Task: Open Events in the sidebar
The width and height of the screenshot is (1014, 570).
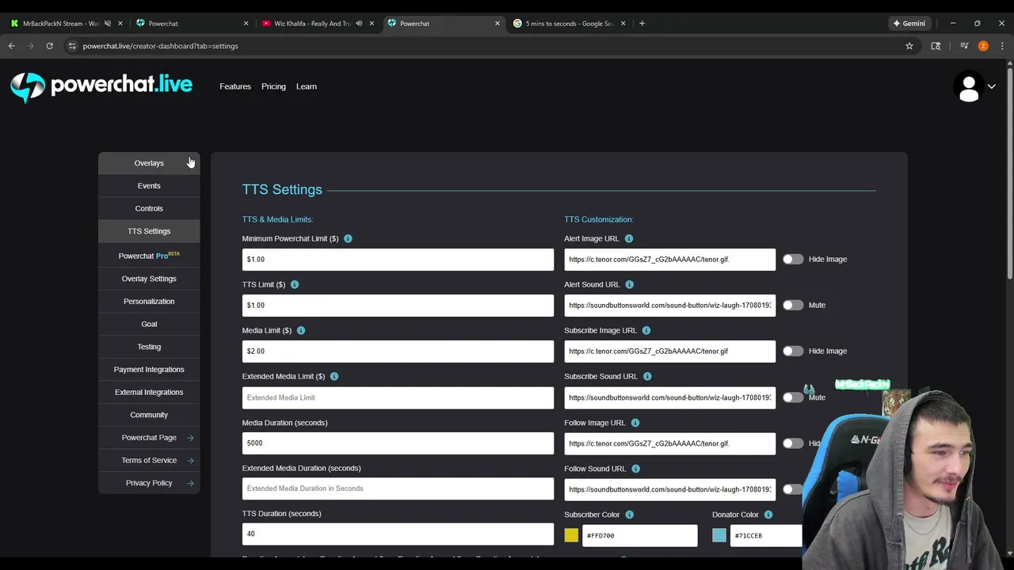Action: [x=149, y=186]
